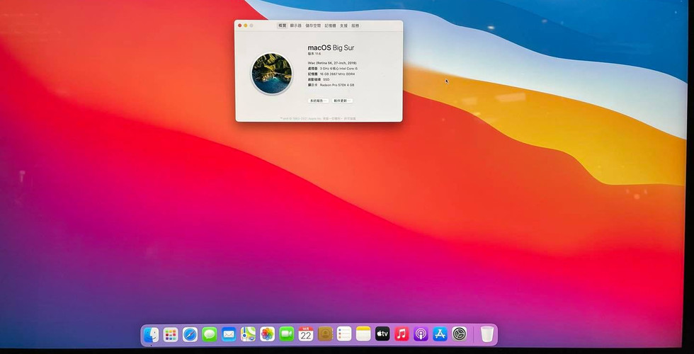Screen dimensions: 694x354
Task: Launch Safari from the dock
Action: point(190,334)
